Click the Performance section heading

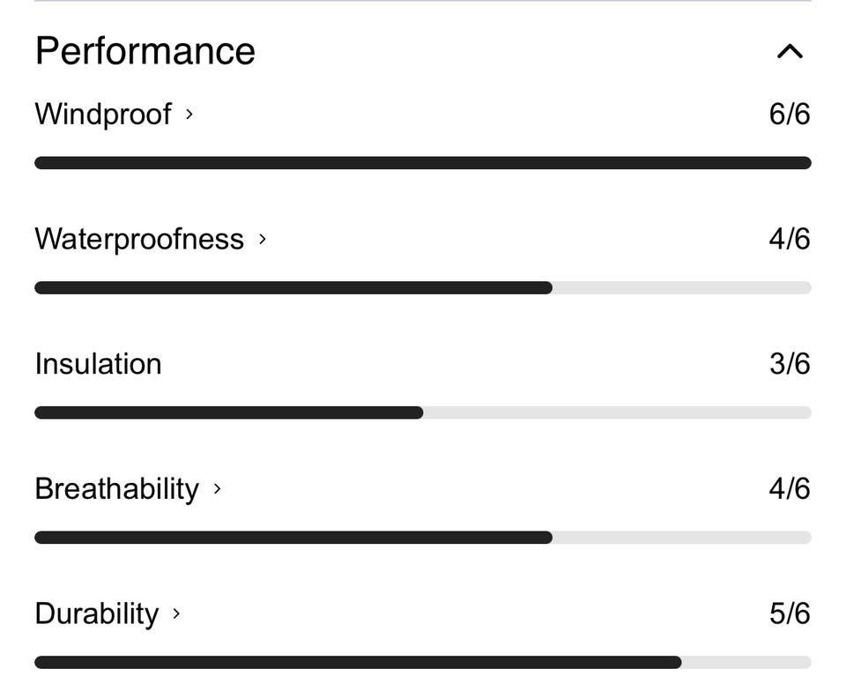click(145, 51)
